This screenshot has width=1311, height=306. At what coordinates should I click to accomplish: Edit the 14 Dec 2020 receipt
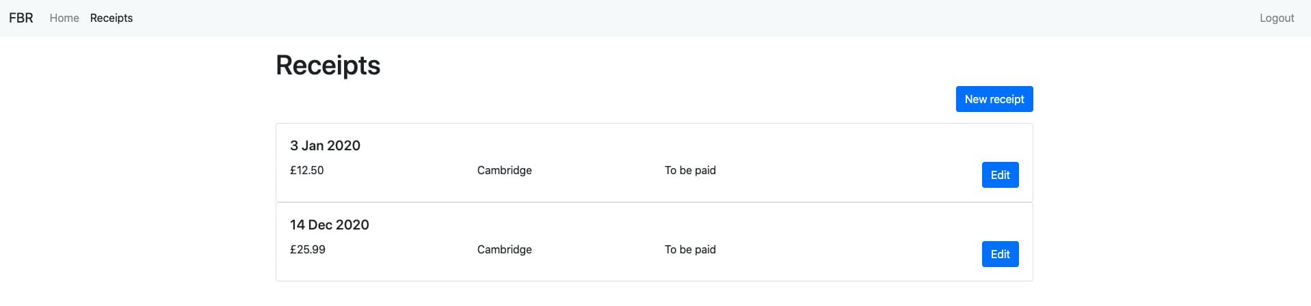1000,254
